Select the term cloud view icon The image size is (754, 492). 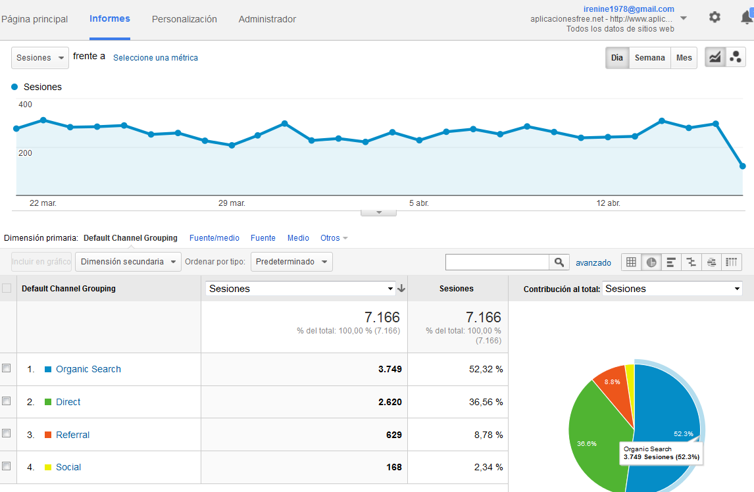pyautogui.click(x=712, y=262)
